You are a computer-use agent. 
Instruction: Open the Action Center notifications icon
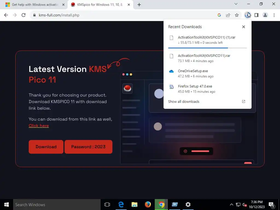tap(272, 205)
